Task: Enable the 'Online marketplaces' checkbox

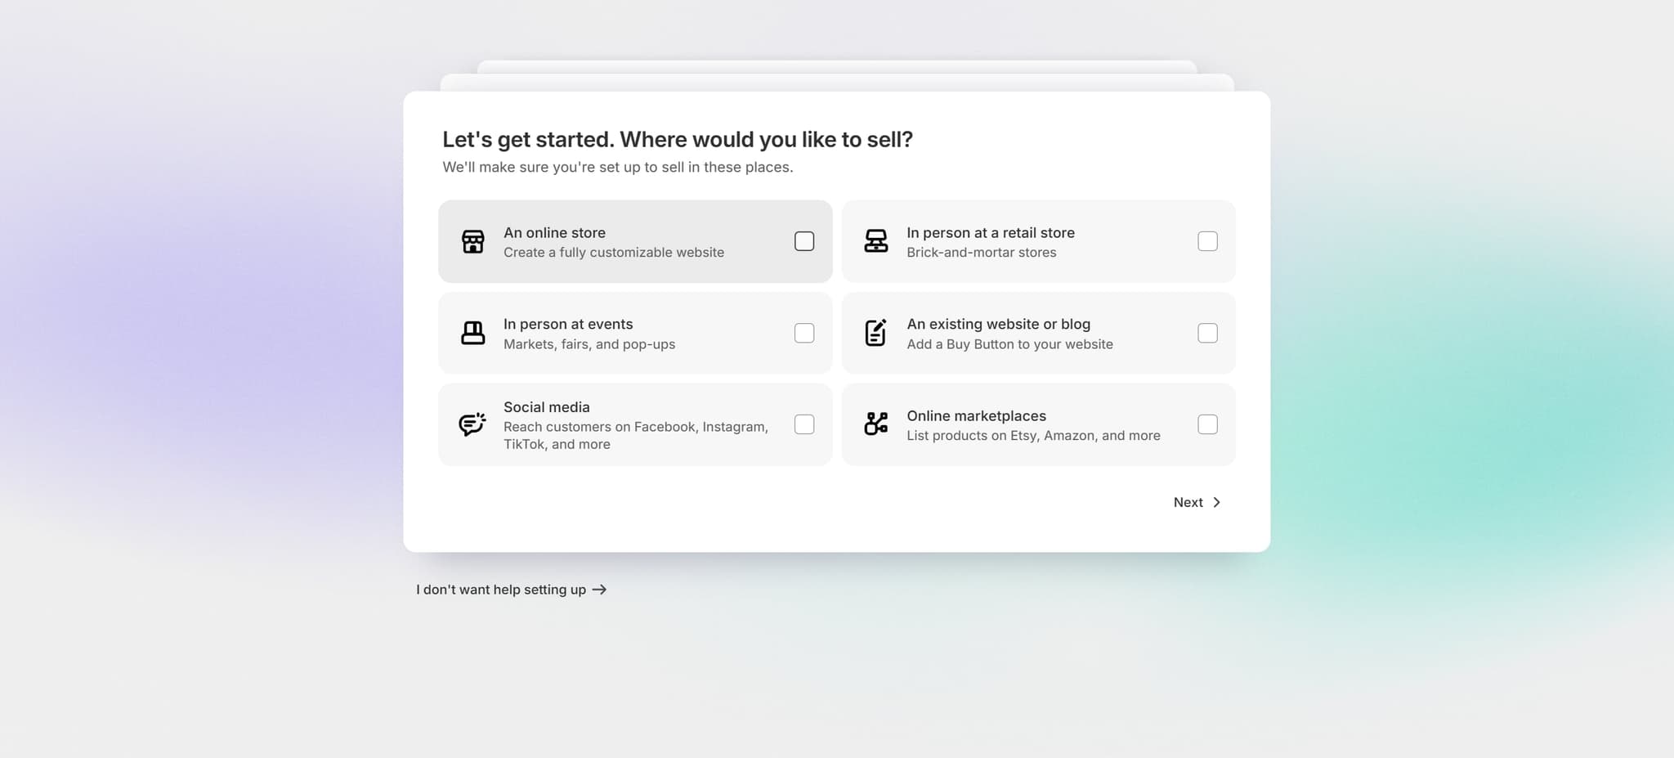Action: point(1207,424)
